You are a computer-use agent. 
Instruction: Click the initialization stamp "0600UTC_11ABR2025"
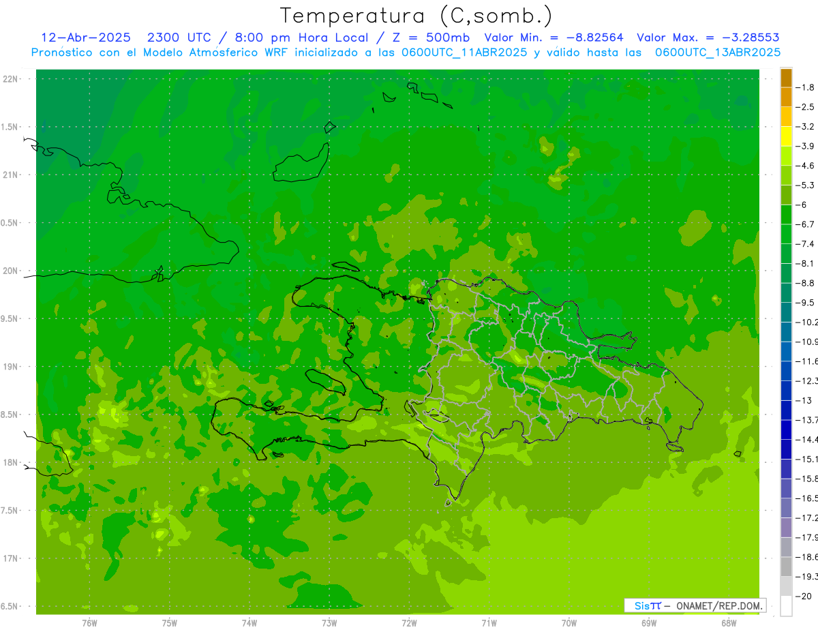point(463,52)
